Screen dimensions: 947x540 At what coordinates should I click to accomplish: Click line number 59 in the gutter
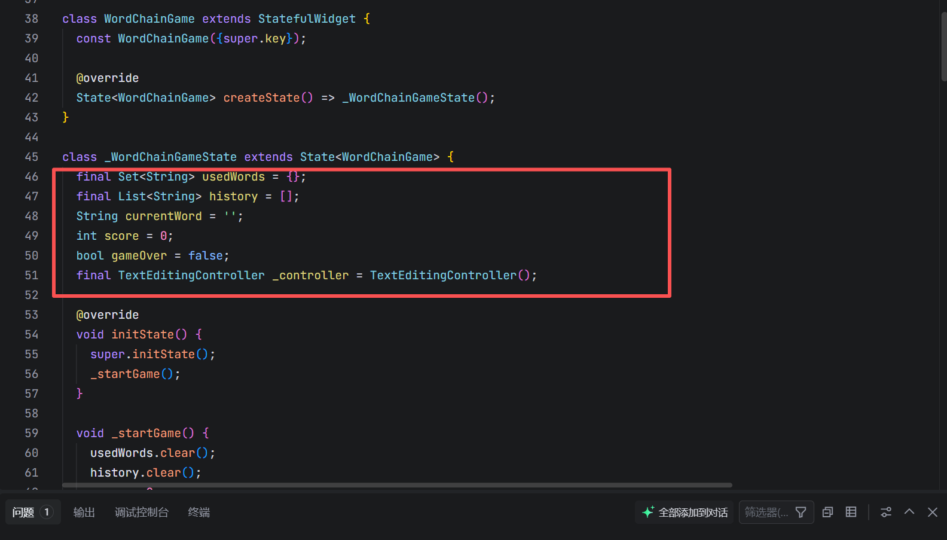pyautogui.click(x=31, y=433)
